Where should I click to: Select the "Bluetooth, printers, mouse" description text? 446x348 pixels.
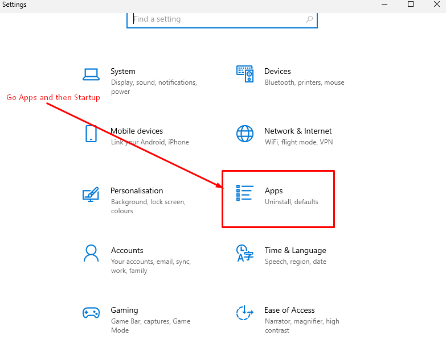[304, 82]
